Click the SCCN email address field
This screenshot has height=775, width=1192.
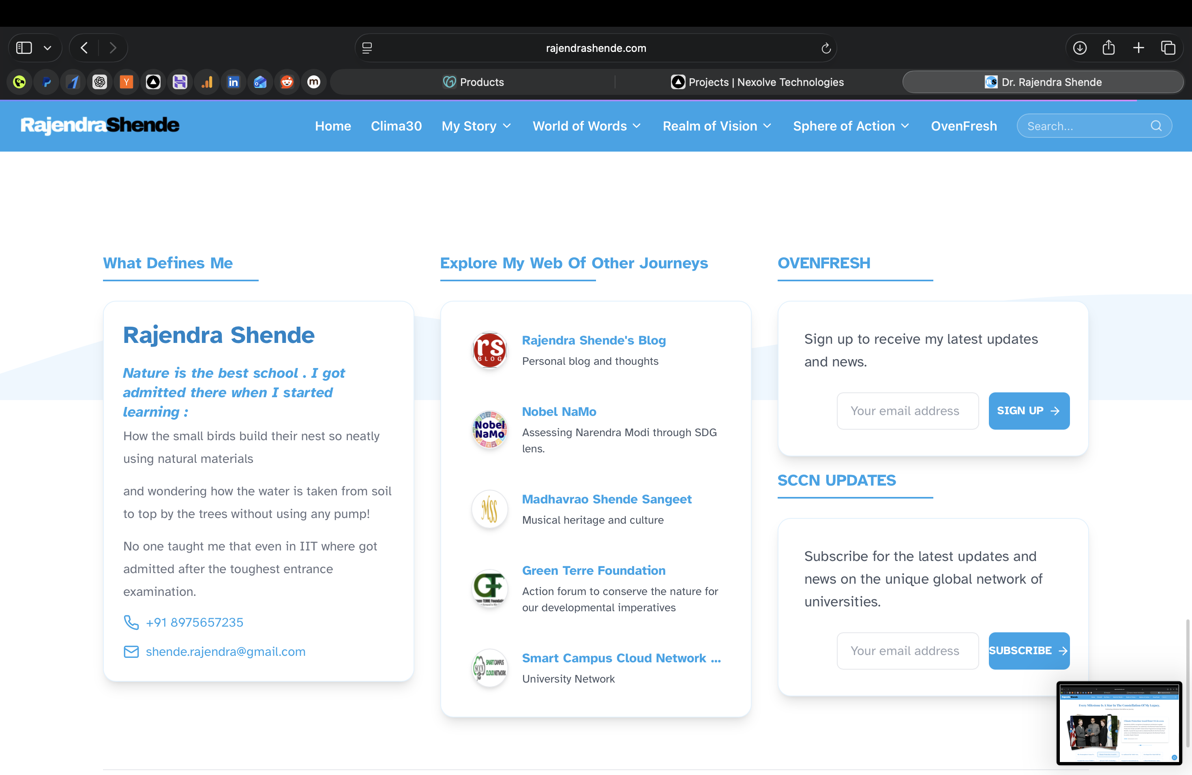(x=907, y=651)
